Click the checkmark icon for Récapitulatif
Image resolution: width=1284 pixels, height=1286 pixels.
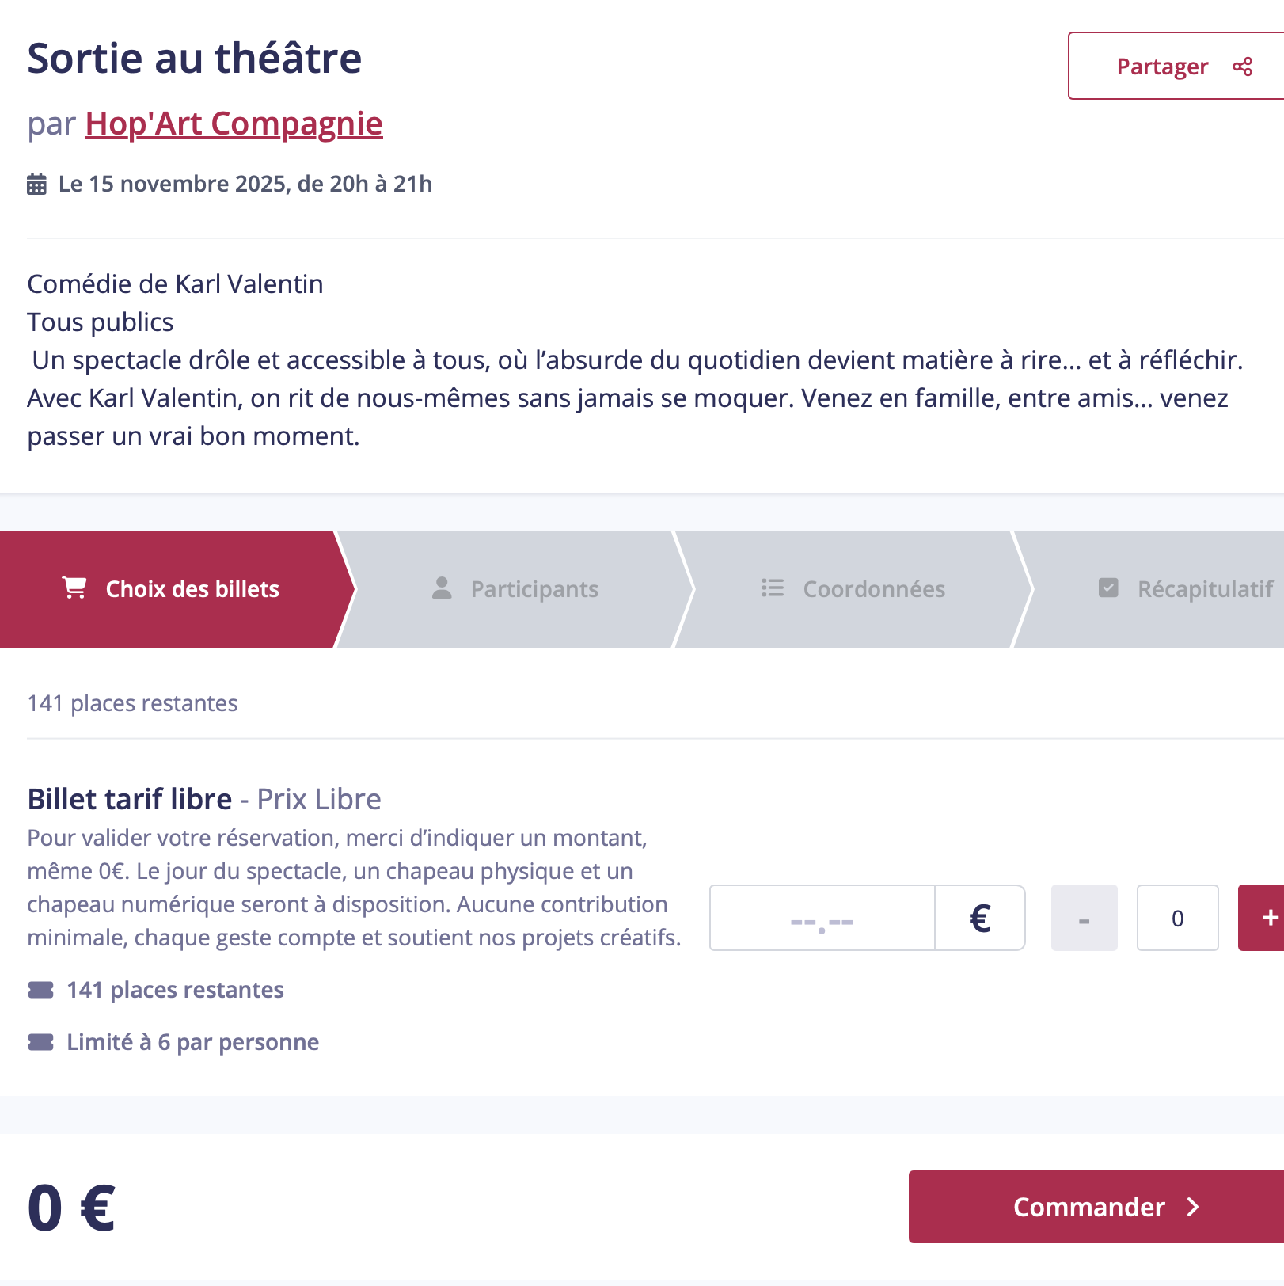(1108, 588)
